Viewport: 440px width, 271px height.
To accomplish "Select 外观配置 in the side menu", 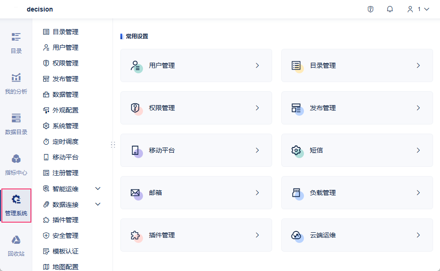I will click(65, 110).
